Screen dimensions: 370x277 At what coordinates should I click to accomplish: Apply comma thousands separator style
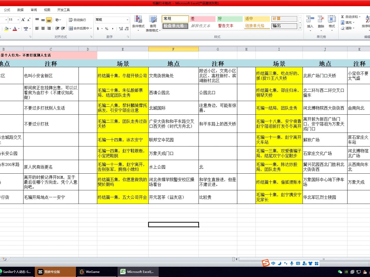(x=113, y=28)
